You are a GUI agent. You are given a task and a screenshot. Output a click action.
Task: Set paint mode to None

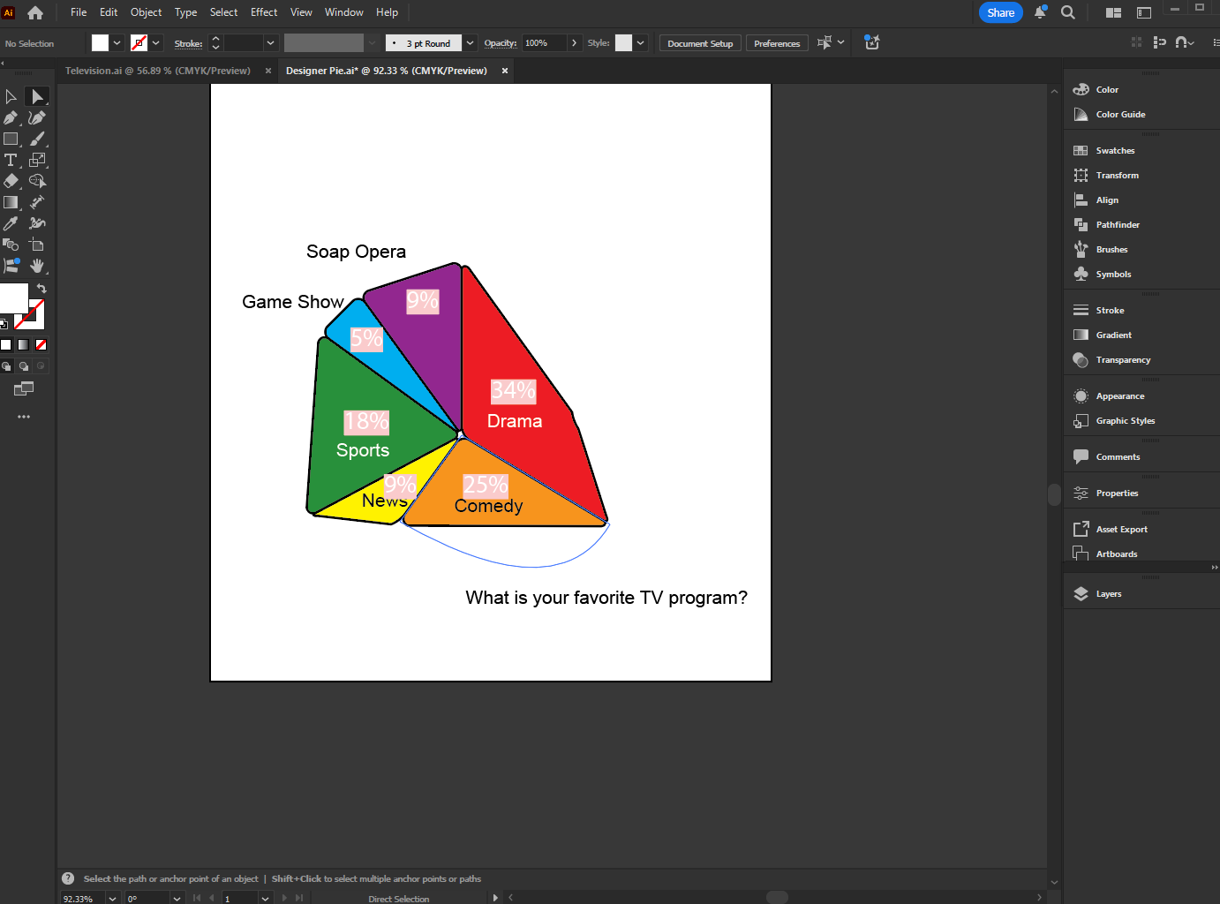pyautogui.click(x=41, y=345)
